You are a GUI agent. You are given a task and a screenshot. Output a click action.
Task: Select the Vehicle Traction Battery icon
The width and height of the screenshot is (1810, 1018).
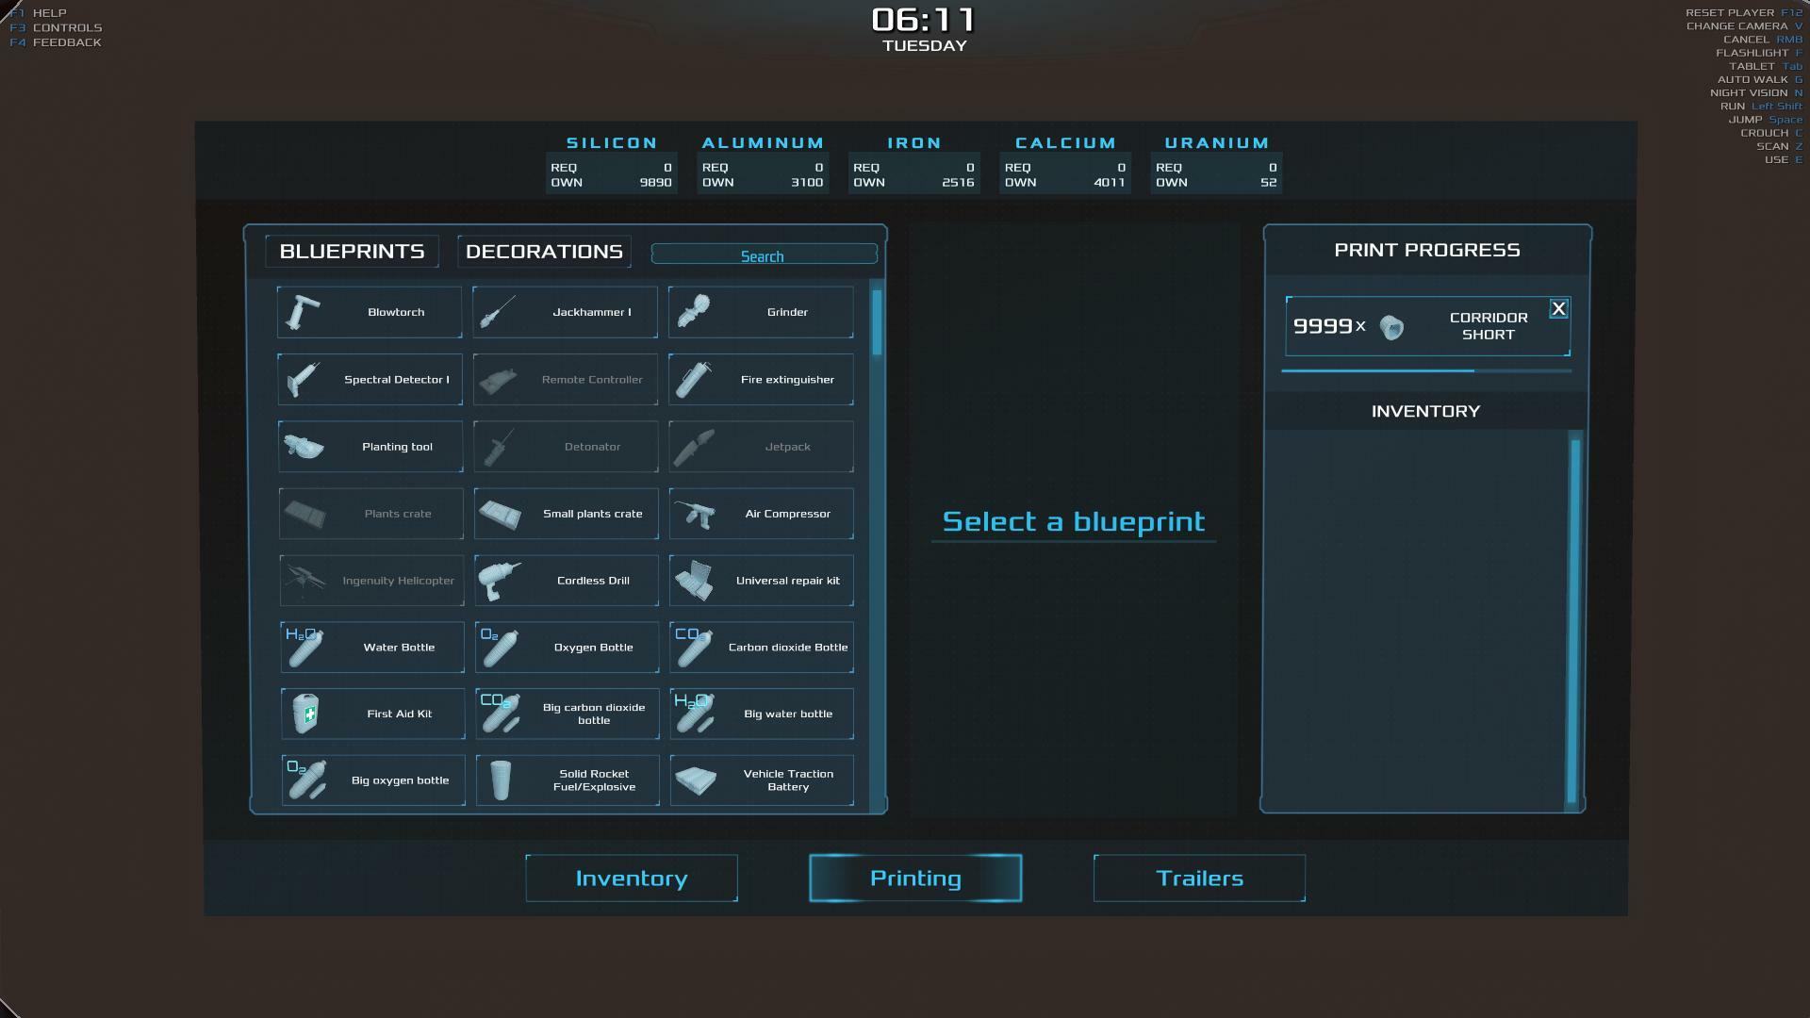click(696, 780)
